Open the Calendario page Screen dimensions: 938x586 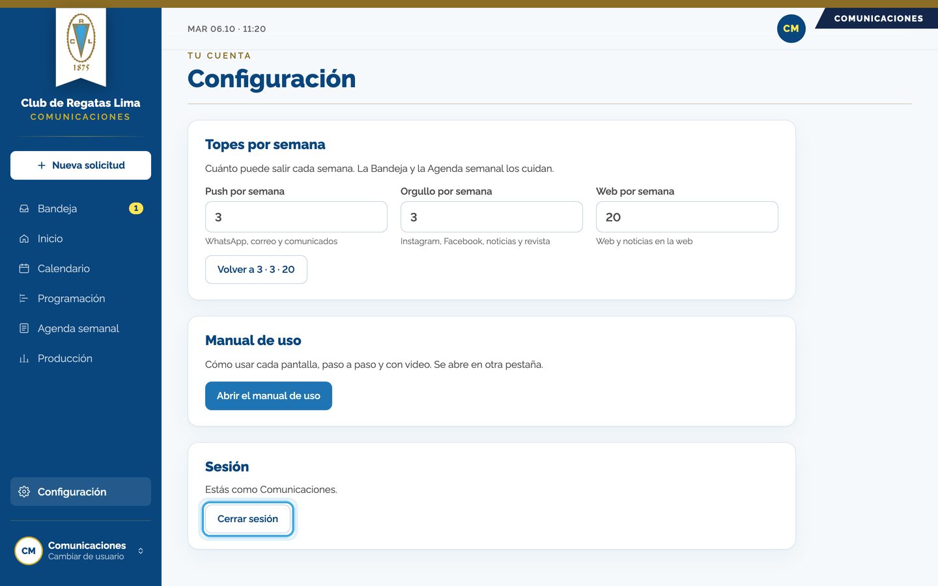pos(81,268)
